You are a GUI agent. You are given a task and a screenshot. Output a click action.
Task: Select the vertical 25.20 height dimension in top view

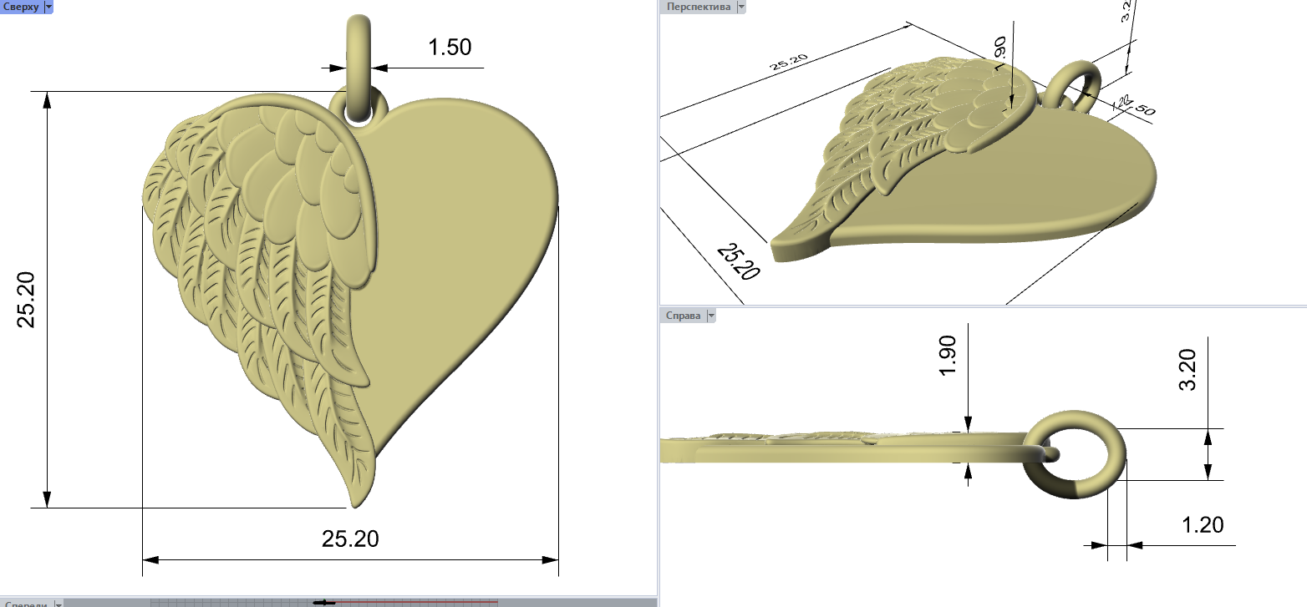click(x=27, y=298)
